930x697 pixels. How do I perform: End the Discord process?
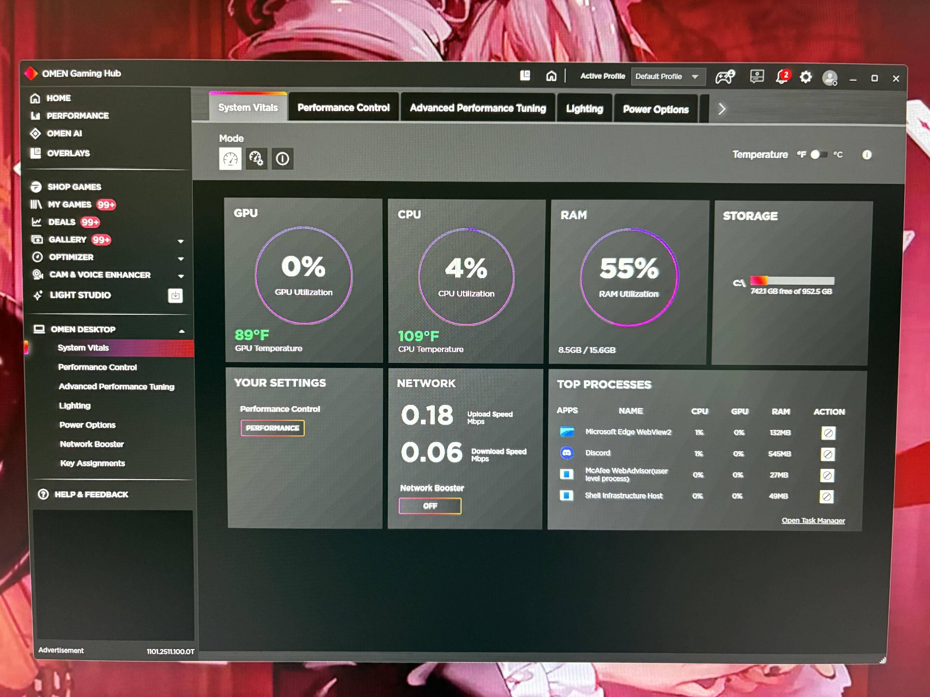[x=827, y=454]
